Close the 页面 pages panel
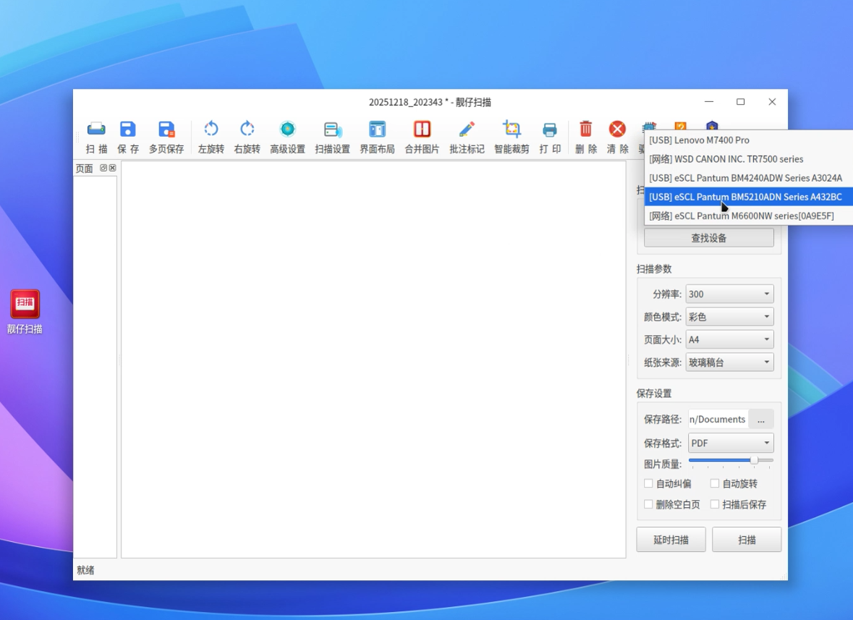This screenshot has height=620, width=853. point(113,168)
